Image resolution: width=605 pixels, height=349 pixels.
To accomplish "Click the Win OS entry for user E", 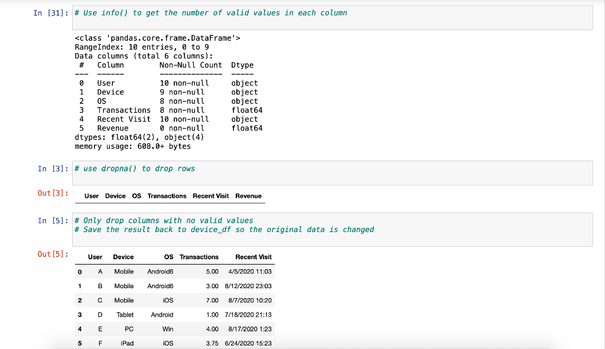I will tap(169, 329).
